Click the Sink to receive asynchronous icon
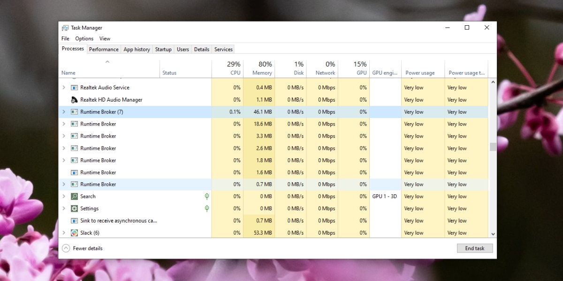 point(74,221)
